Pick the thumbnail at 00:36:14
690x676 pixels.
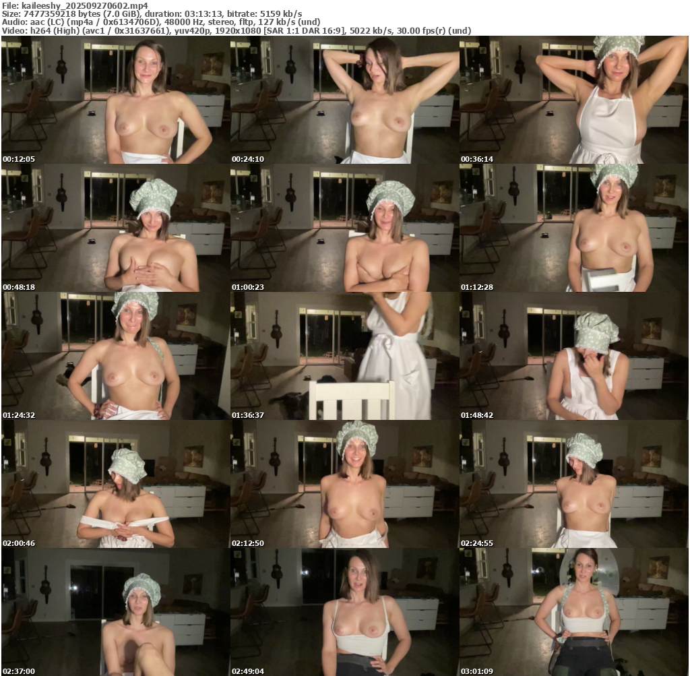tap(574, 100)
